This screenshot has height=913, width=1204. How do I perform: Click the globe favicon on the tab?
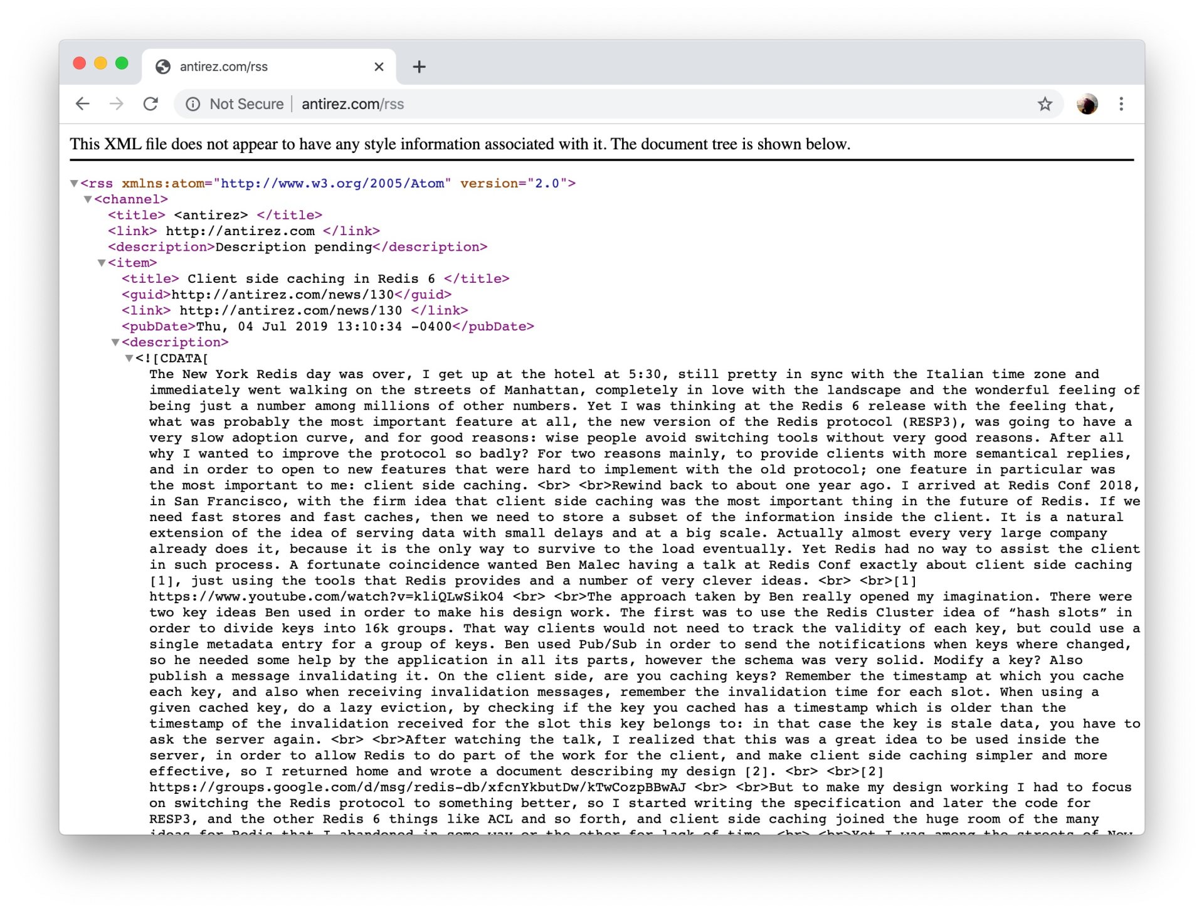[x=163, y=66]
